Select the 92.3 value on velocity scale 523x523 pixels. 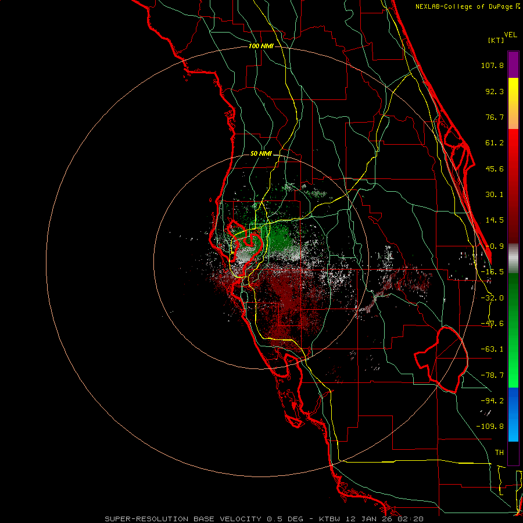coord(495,91)
